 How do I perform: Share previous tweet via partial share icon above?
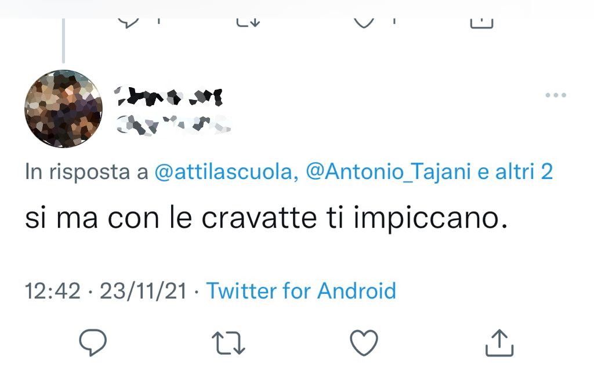pos(481,23)
